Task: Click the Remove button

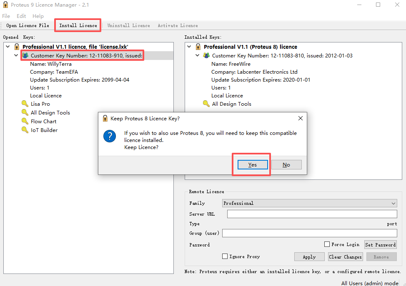Action: [x=381, y=257]
